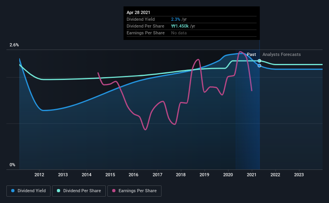Select the 2015 x-axis label
The height and width of the screenshot is (203, 329).
tap(110, 175)
